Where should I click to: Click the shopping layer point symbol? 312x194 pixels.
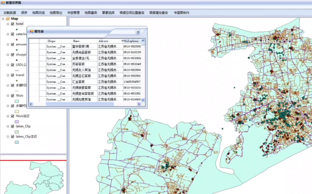click(17, 60)
